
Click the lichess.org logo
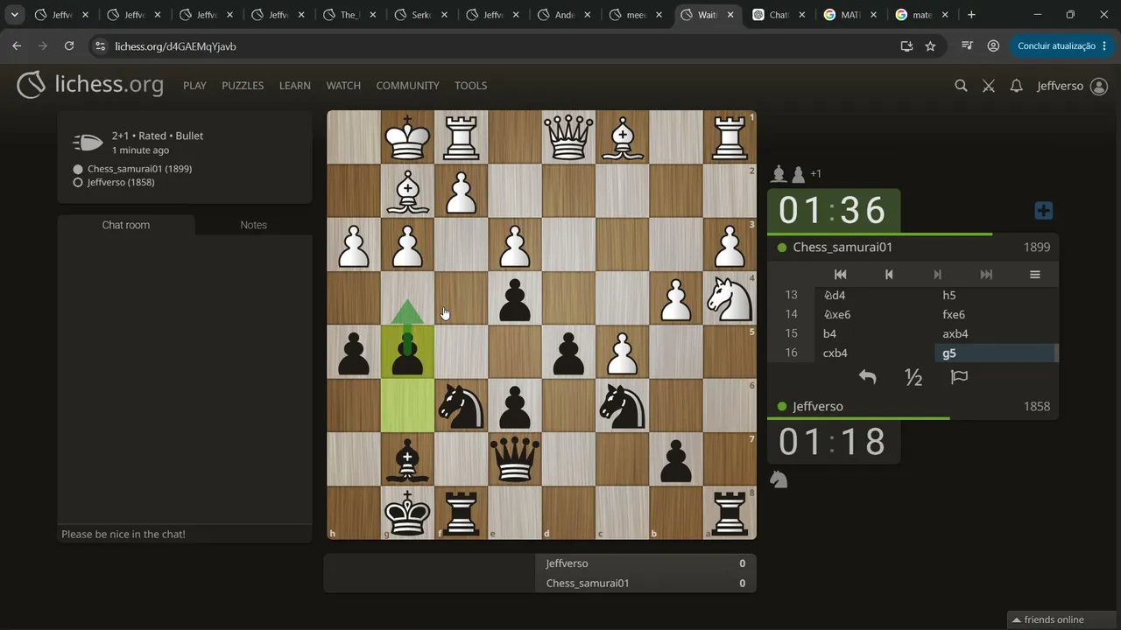click(90, 85)
